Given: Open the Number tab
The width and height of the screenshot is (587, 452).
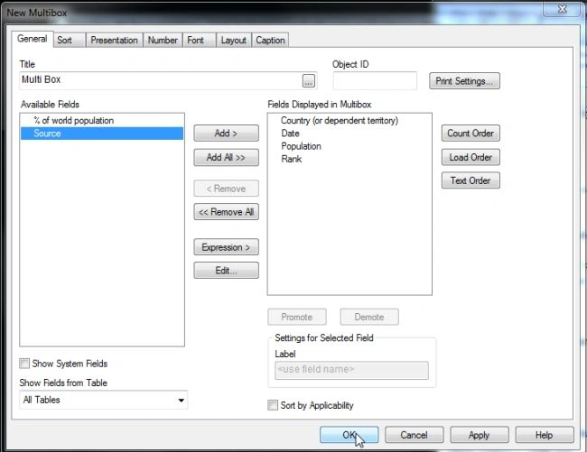Looking at the screenshot, I should [x=163, y=40].
